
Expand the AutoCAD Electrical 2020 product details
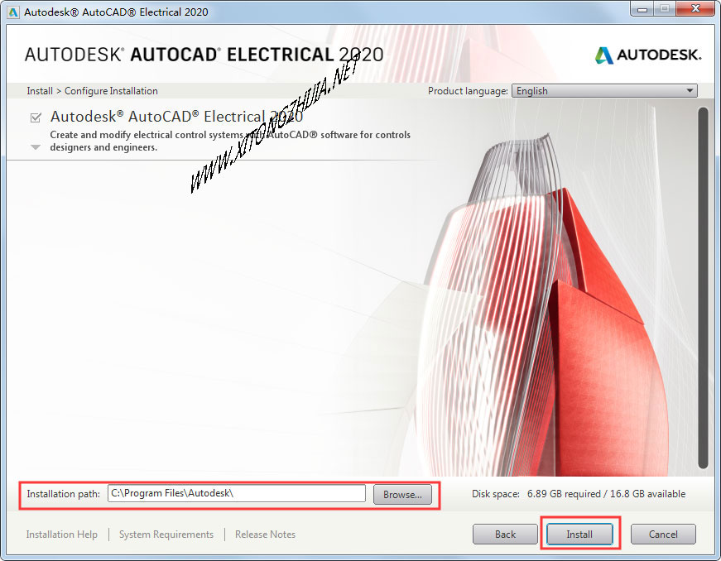click(x=33, y=146)
